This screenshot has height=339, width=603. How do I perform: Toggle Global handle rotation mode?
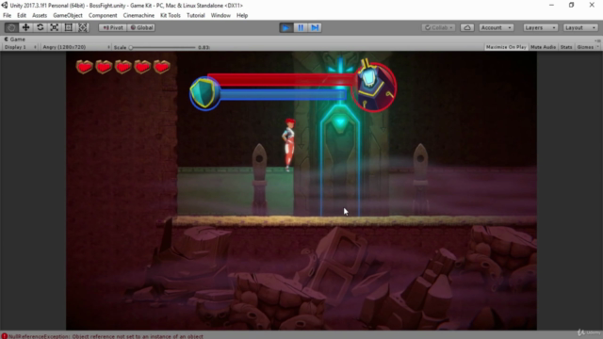[x=141, y=27]
